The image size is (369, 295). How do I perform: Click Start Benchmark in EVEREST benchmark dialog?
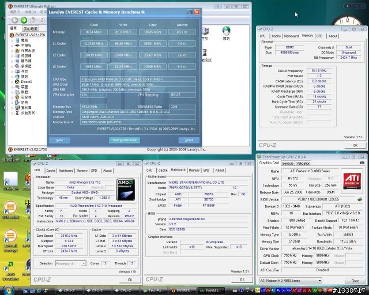pyautogui.click(x=125, y=140)
